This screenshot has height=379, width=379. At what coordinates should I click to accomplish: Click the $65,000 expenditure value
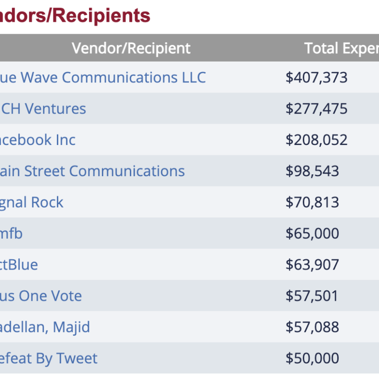click(312, 234)
